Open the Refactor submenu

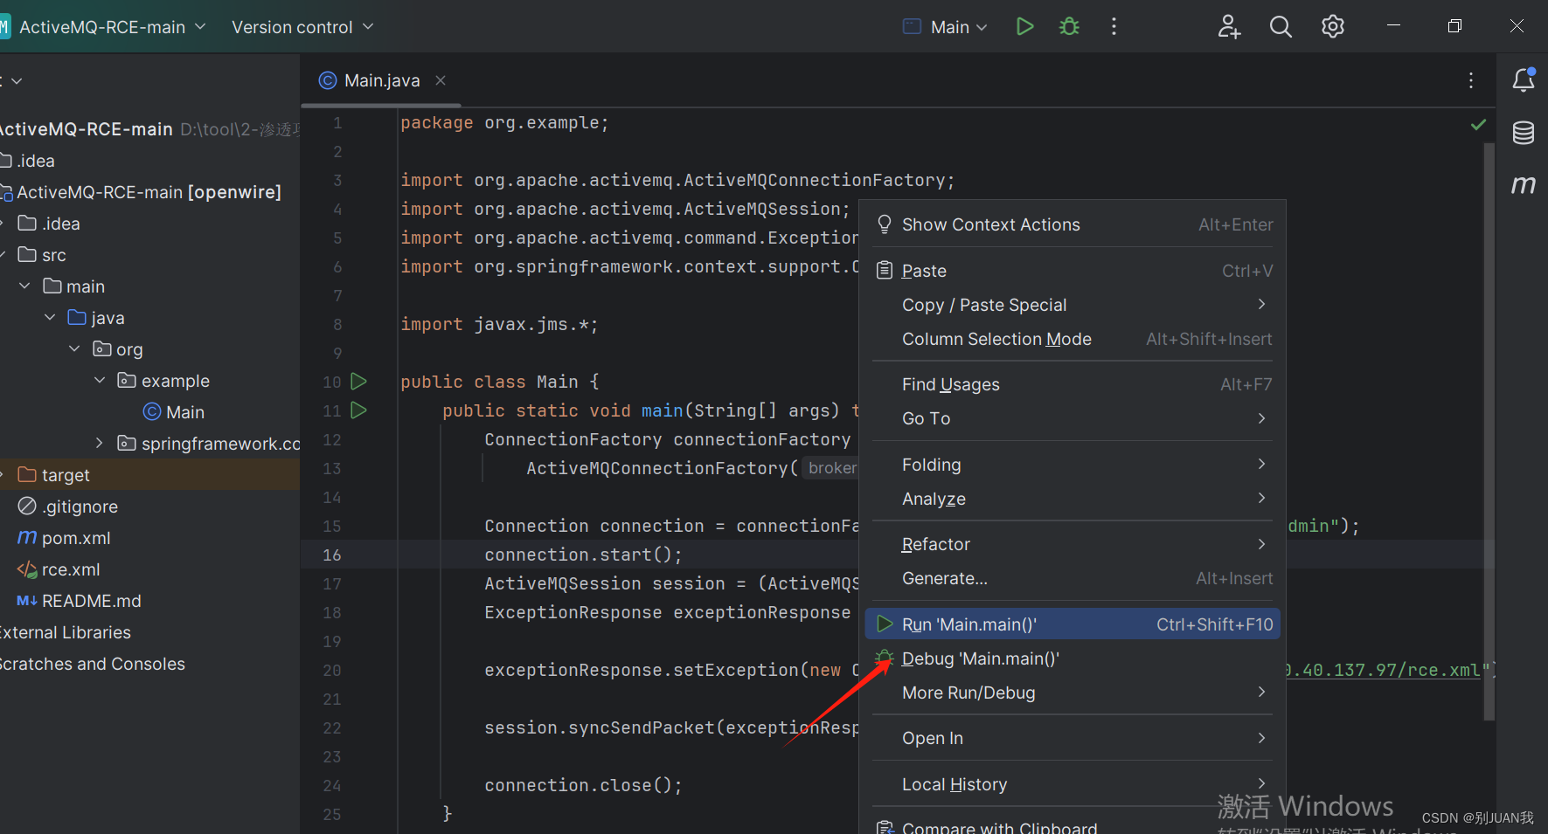(1072, 544)
